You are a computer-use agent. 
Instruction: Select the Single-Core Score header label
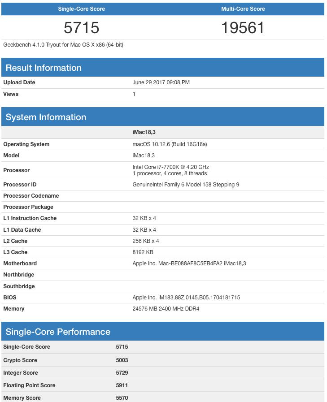81,9
